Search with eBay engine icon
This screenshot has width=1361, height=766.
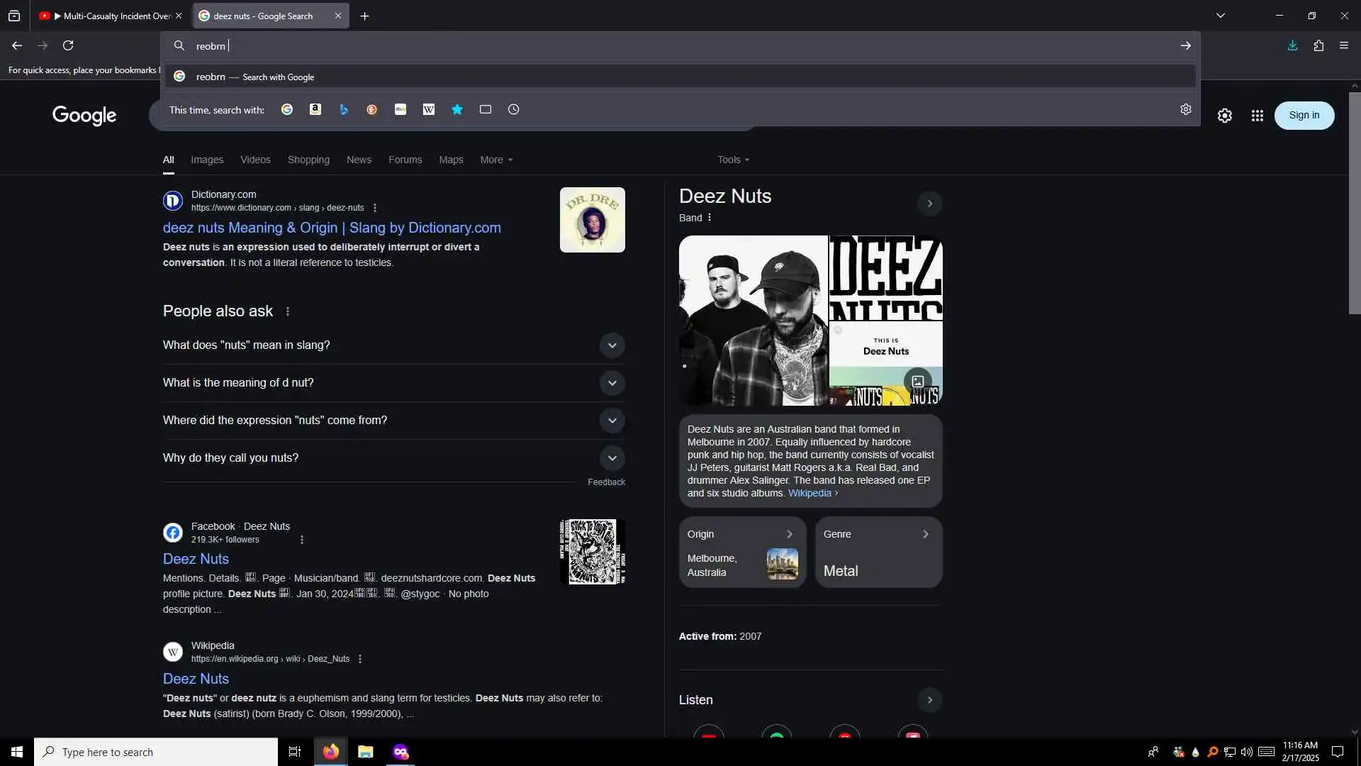click(x=401, y=109)
